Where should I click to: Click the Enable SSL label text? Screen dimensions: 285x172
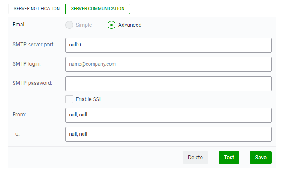(89, 99)
